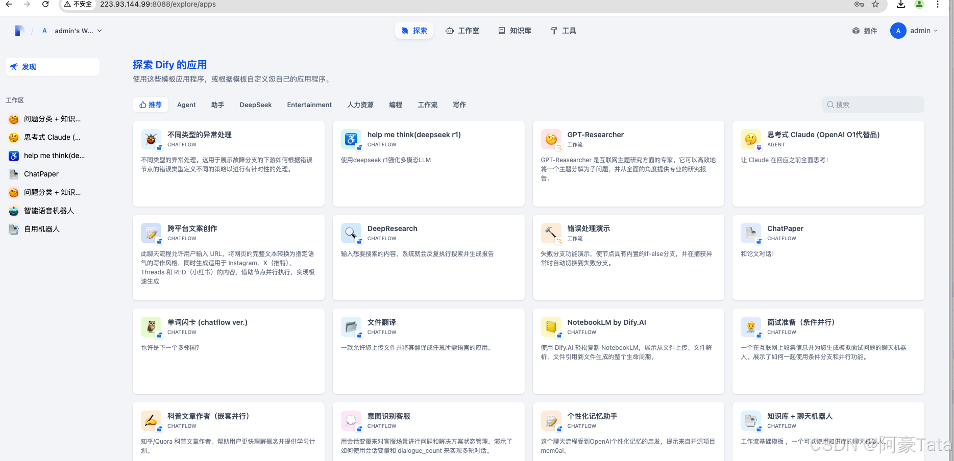Open 自用机器人 in sidebar
Image resolution: width=954 pixels, height=461 pixels.
pos(53,229)
